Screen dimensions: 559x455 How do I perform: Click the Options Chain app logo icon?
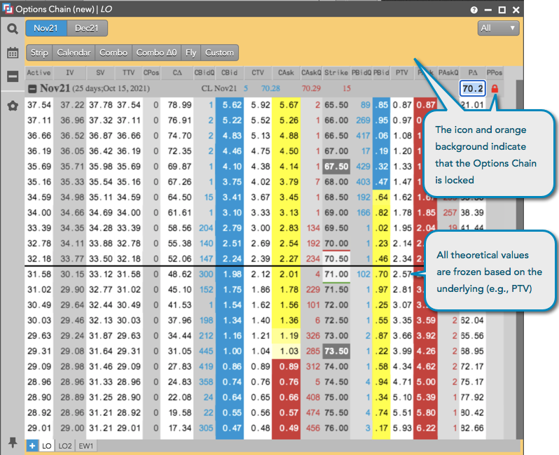pyautogui.click(x=7, y=8)
